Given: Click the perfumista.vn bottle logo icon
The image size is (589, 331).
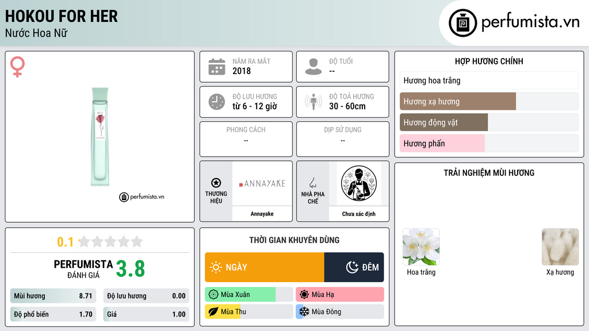Looking at the screenshot, I should [x=462, y=23].
